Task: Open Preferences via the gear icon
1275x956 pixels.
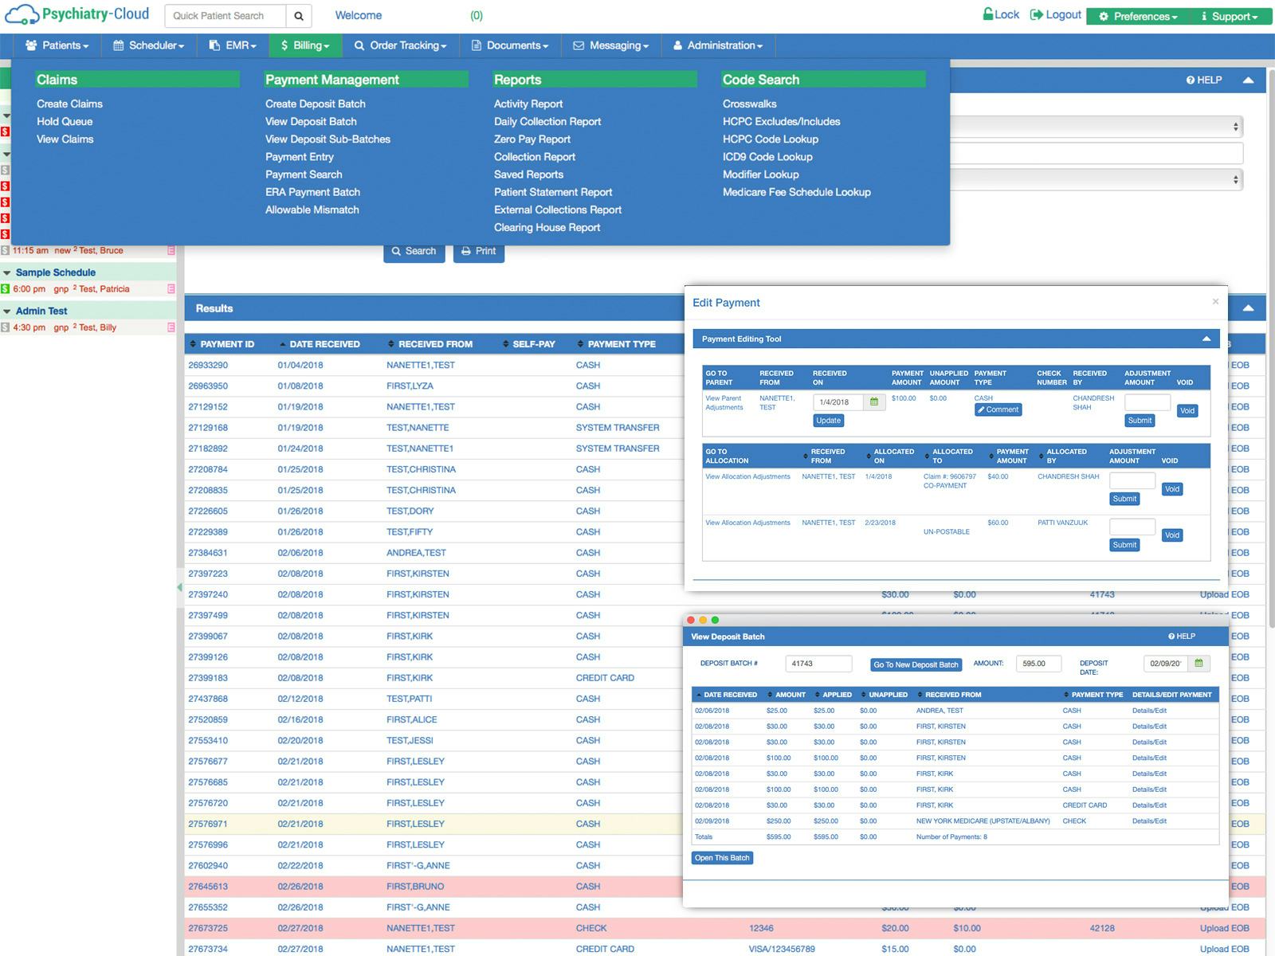Action: click(x=1104, y=16)
